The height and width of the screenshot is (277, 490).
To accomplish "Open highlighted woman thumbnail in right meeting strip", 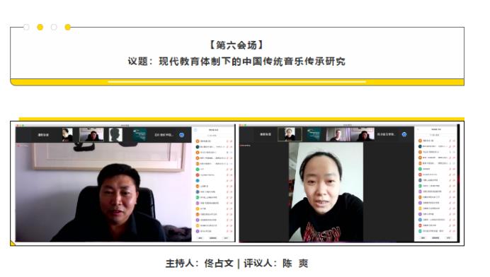I will (290, 134).
